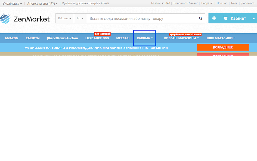The image size is (257, 161).
Task: Open the Rakuma search source dropdown
Action: pyautogui.click(x=64, y=18)
